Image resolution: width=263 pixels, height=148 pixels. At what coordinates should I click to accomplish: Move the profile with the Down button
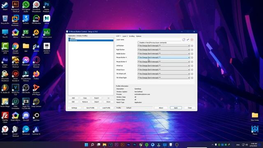click(108, 102)
